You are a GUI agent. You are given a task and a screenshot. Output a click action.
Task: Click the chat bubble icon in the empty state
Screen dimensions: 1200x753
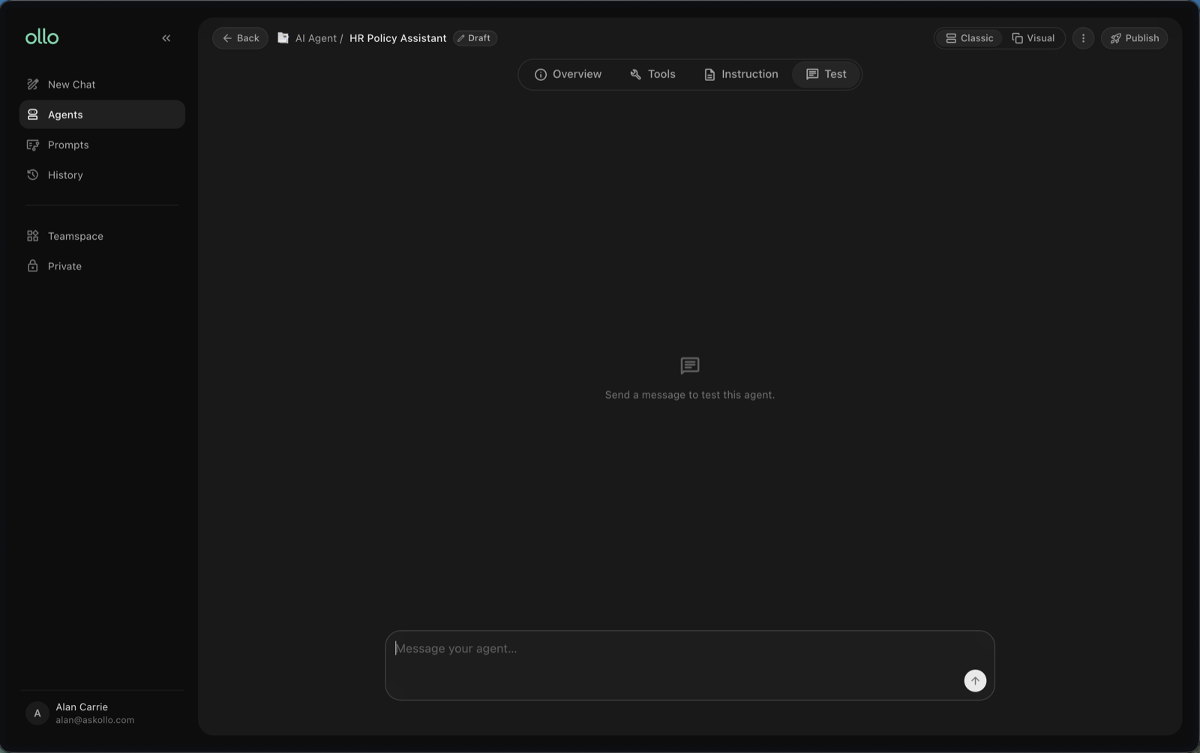coord(690,366)
